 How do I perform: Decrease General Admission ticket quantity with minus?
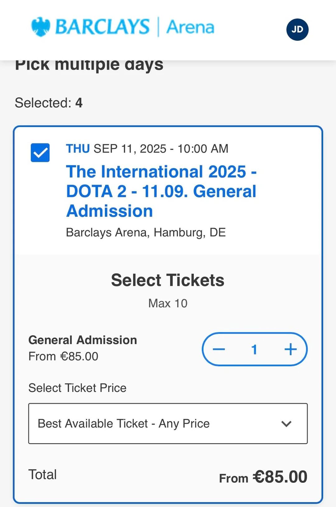pos(219,349)
